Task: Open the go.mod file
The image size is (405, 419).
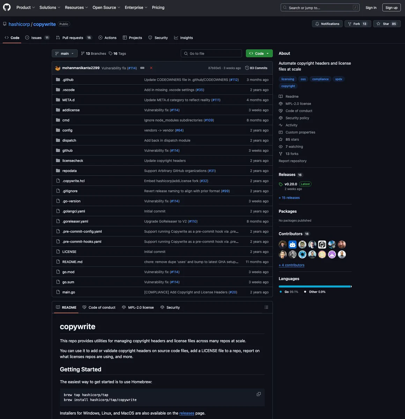Action: 68,272
